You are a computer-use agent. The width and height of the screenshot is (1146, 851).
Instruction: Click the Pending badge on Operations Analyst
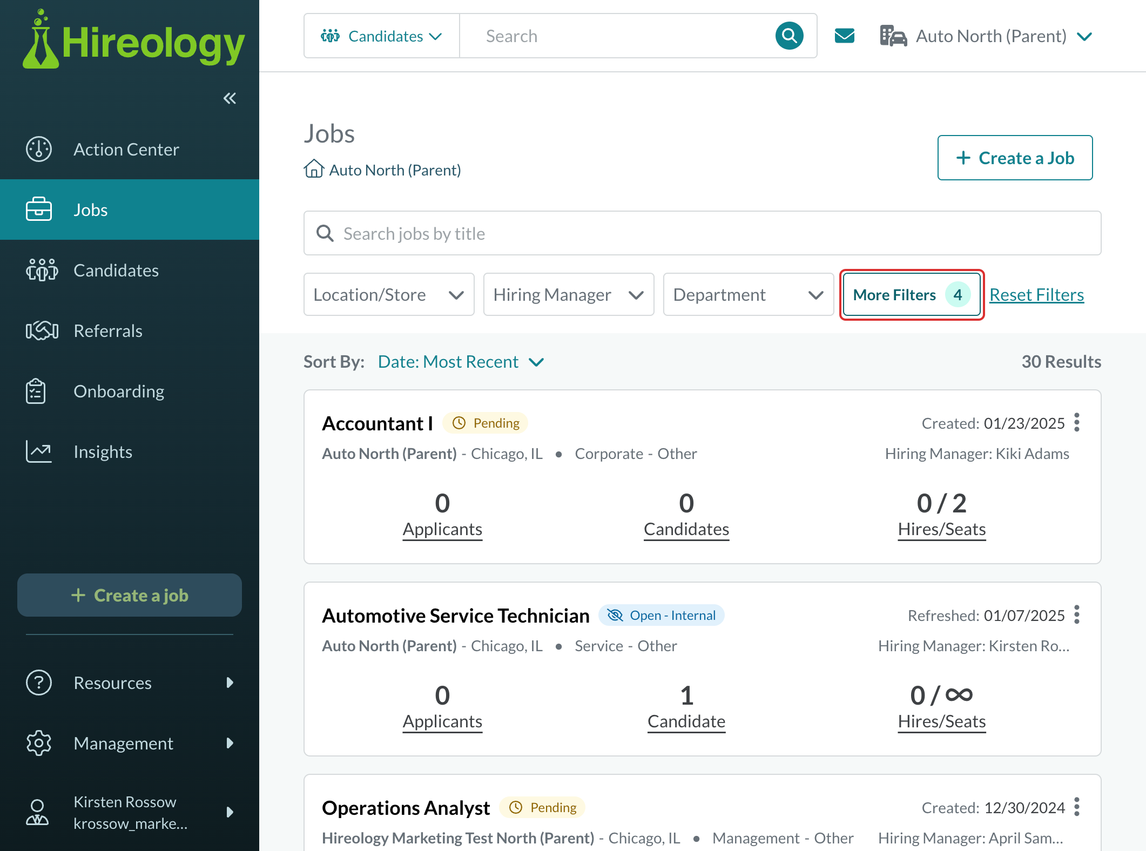click(x=542, y=807)
